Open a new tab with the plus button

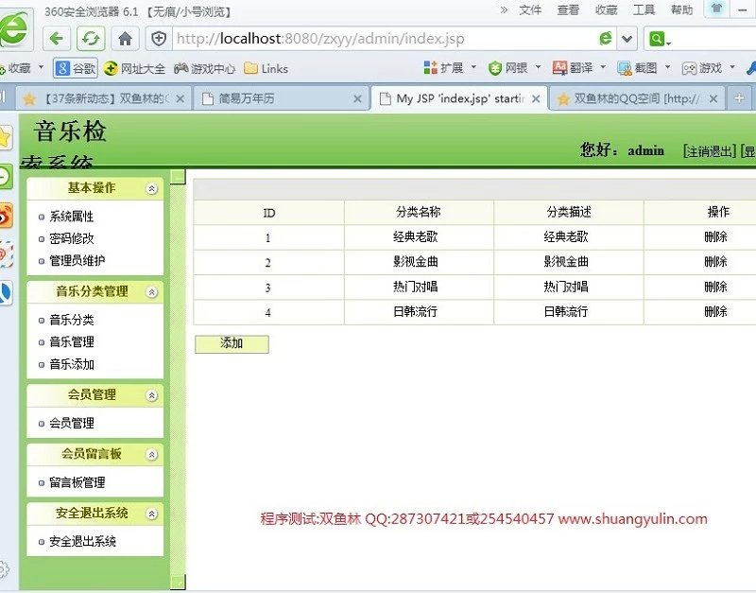click(x=739, y=98)
